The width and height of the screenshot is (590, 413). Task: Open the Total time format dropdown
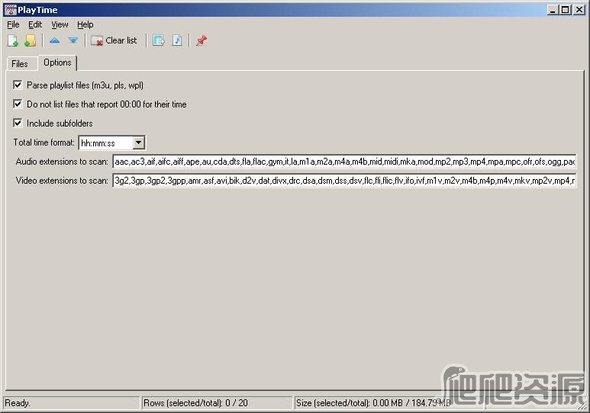pyautogui.click(x=138, y=142)
